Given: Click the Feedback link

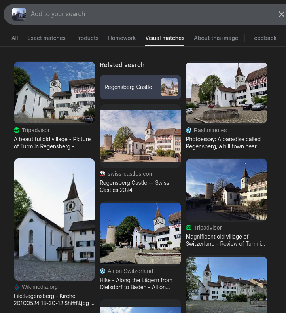Looking at the screenshot, I should 263,38.
